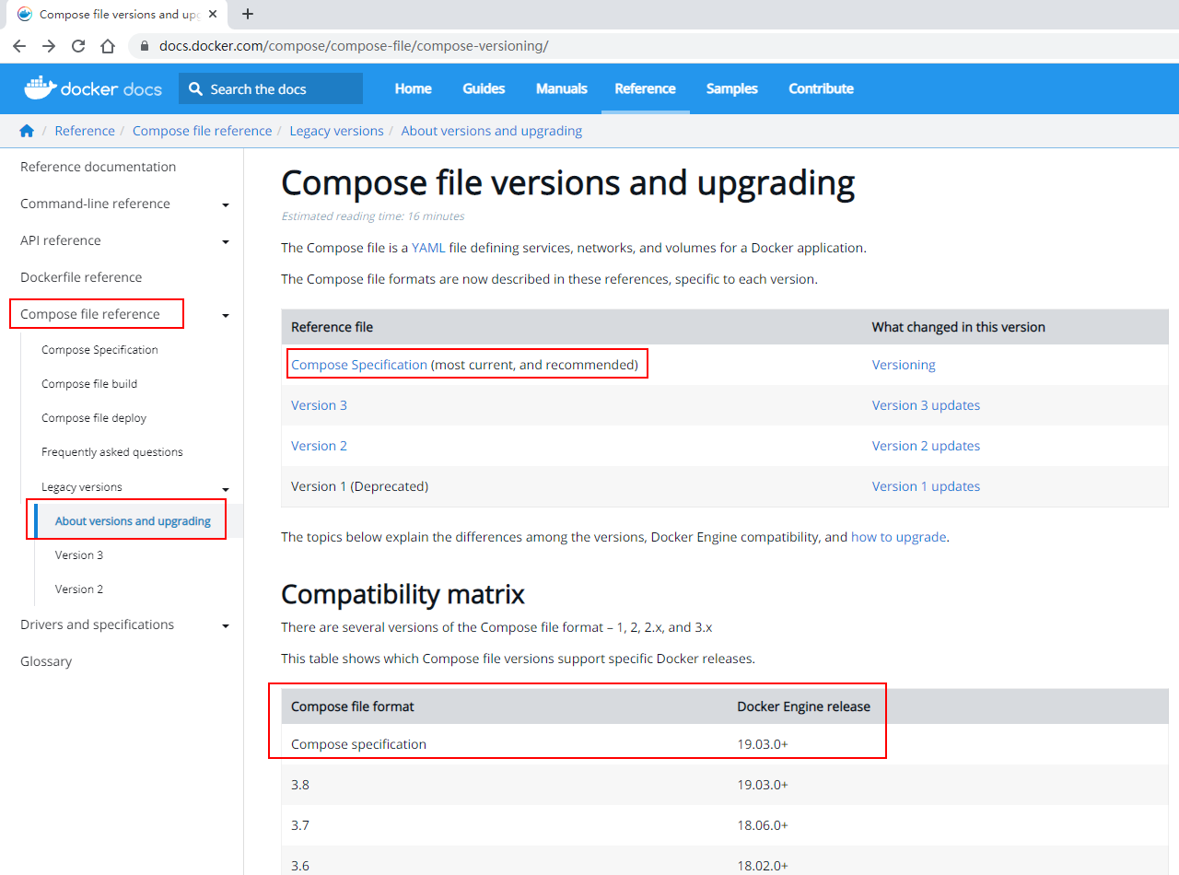Open the Manuals nav item
The height and width of the screenshot is (875, 1179).
click(562, 88)
